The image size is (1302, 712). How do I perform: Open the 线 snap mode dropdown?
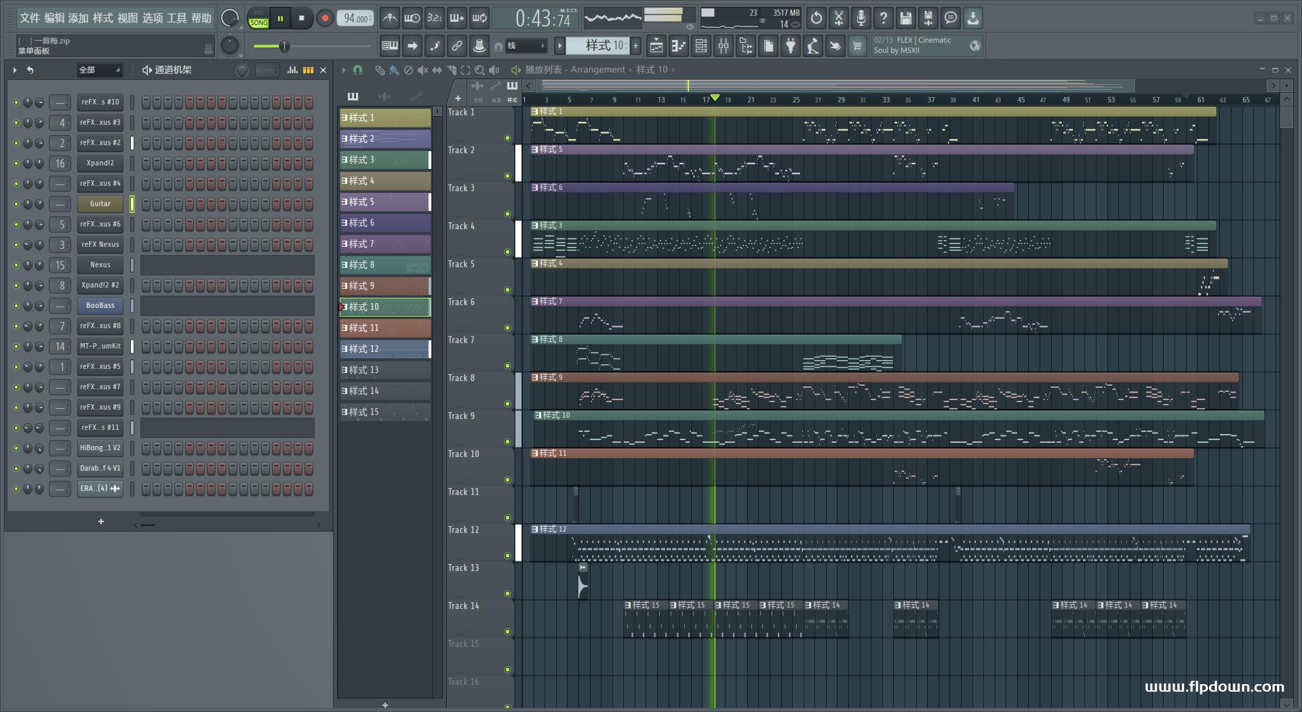tap(526, 46)
